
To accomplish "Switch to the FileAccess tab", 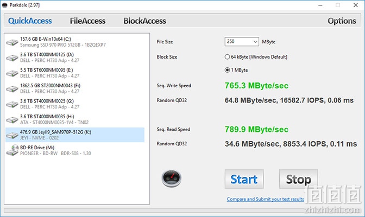I will click(88, 21).
